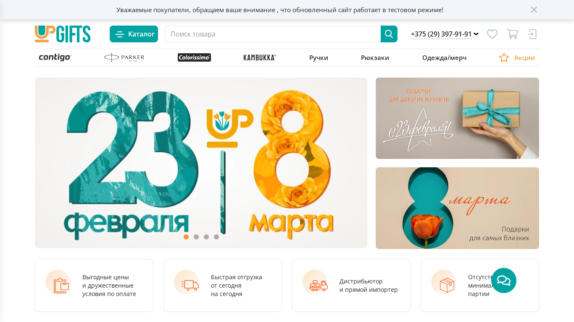574x322 pixels.
Task: Click the magnifying glass search button
Action: tap(389, 34)
